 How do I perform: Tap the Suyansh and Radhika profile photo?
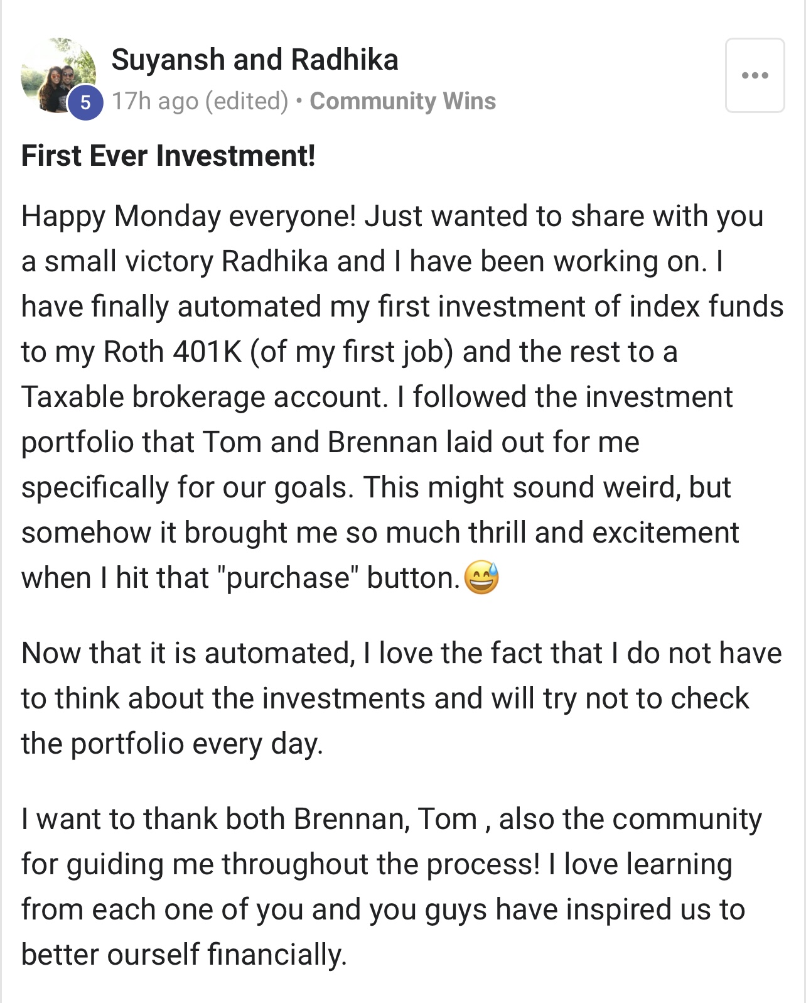58,75
